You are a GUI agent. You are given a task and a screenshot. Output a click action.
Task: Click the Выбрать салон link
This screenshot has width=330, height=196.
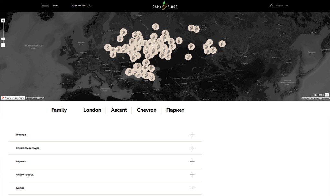tap(282, 6)
